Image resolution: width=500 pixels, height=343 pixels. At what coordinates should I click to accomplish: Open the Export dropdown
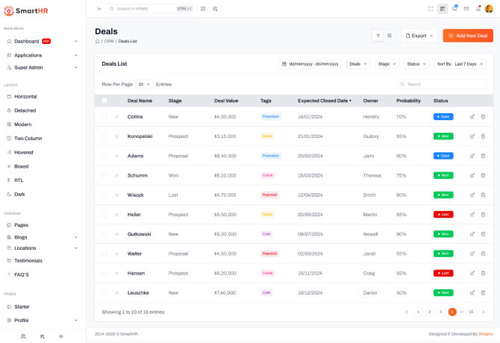point(419,35)
